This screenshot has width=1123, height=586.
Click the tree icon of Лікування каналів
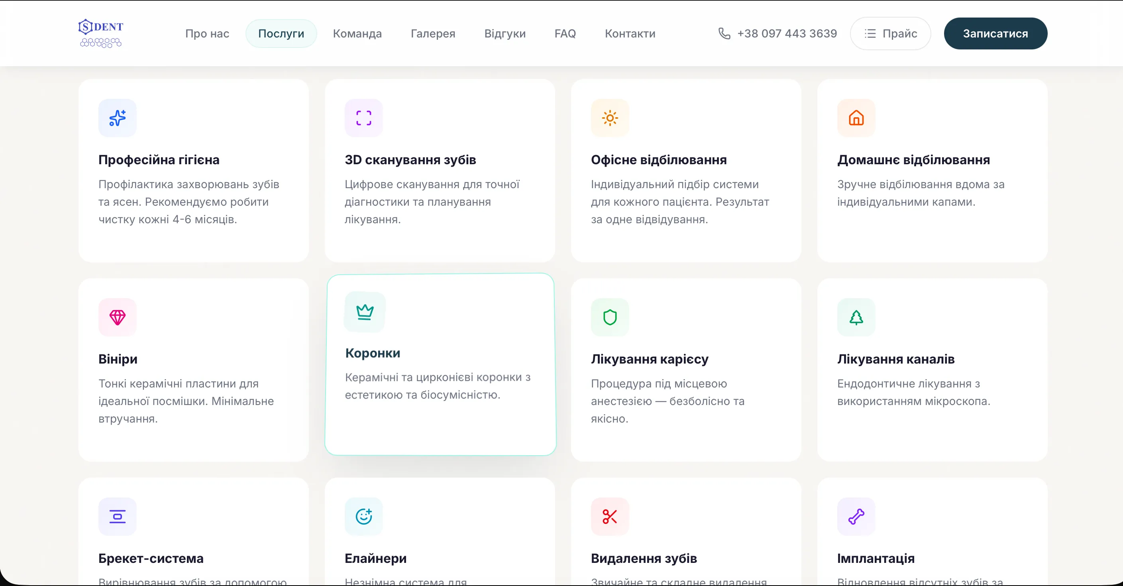click(856, 317)
